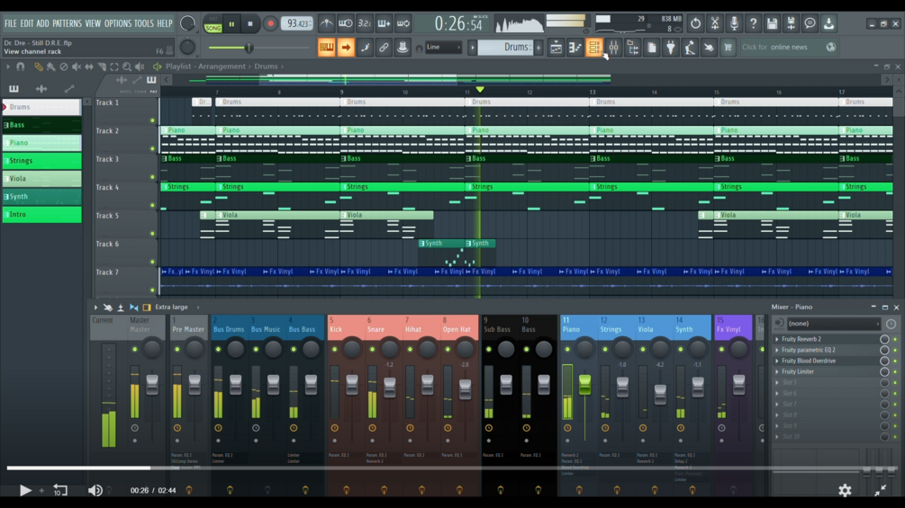This screenshot has height=508, width=905.
Task: Pause FL Studio playback
Action: pyautogui.click(x=231, y=24)
